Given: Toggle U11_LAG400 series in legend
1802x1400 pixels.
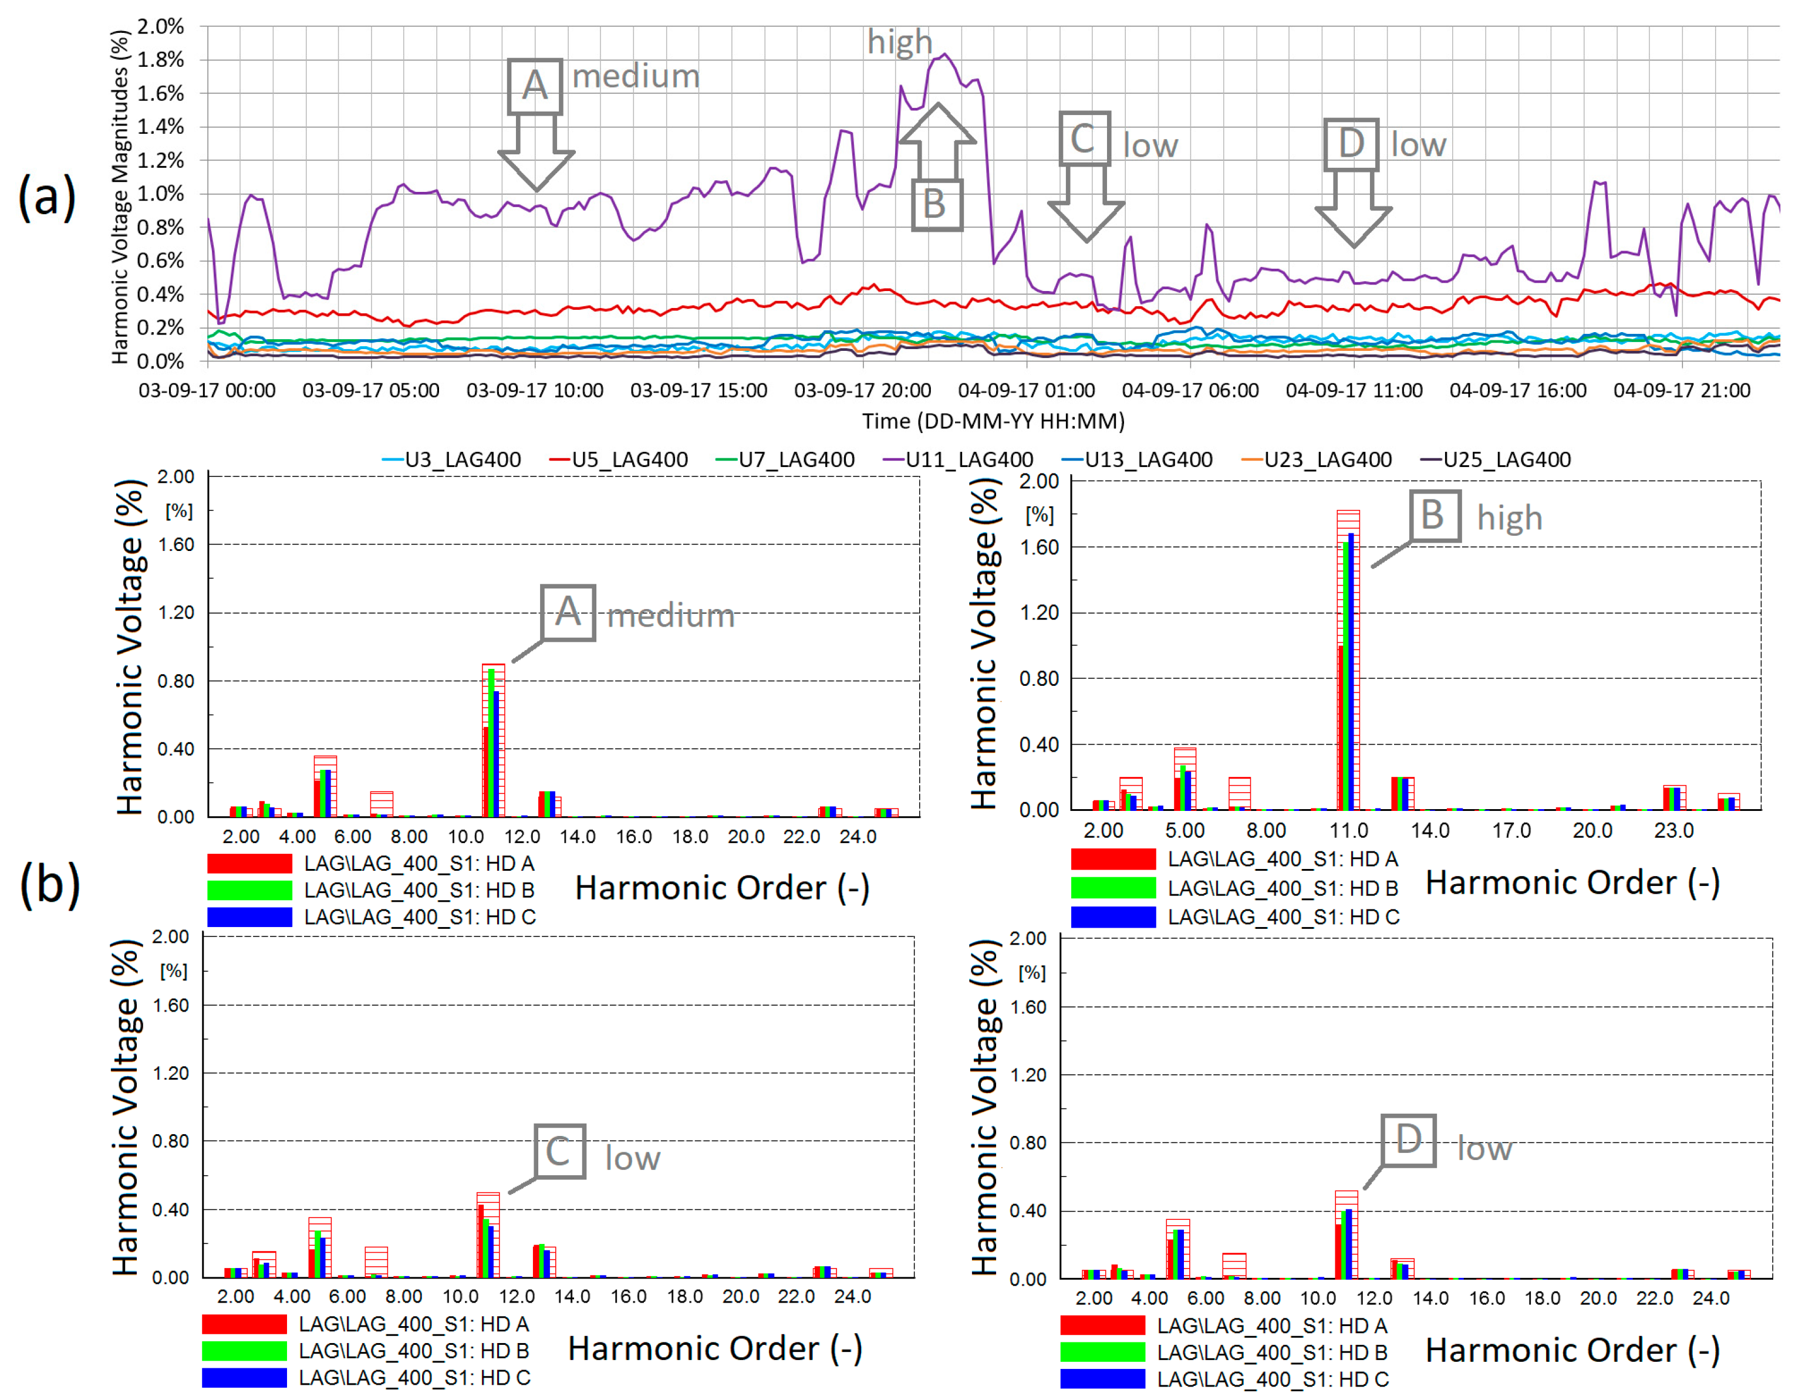Looking at the screenshot, I should point(957,459).
